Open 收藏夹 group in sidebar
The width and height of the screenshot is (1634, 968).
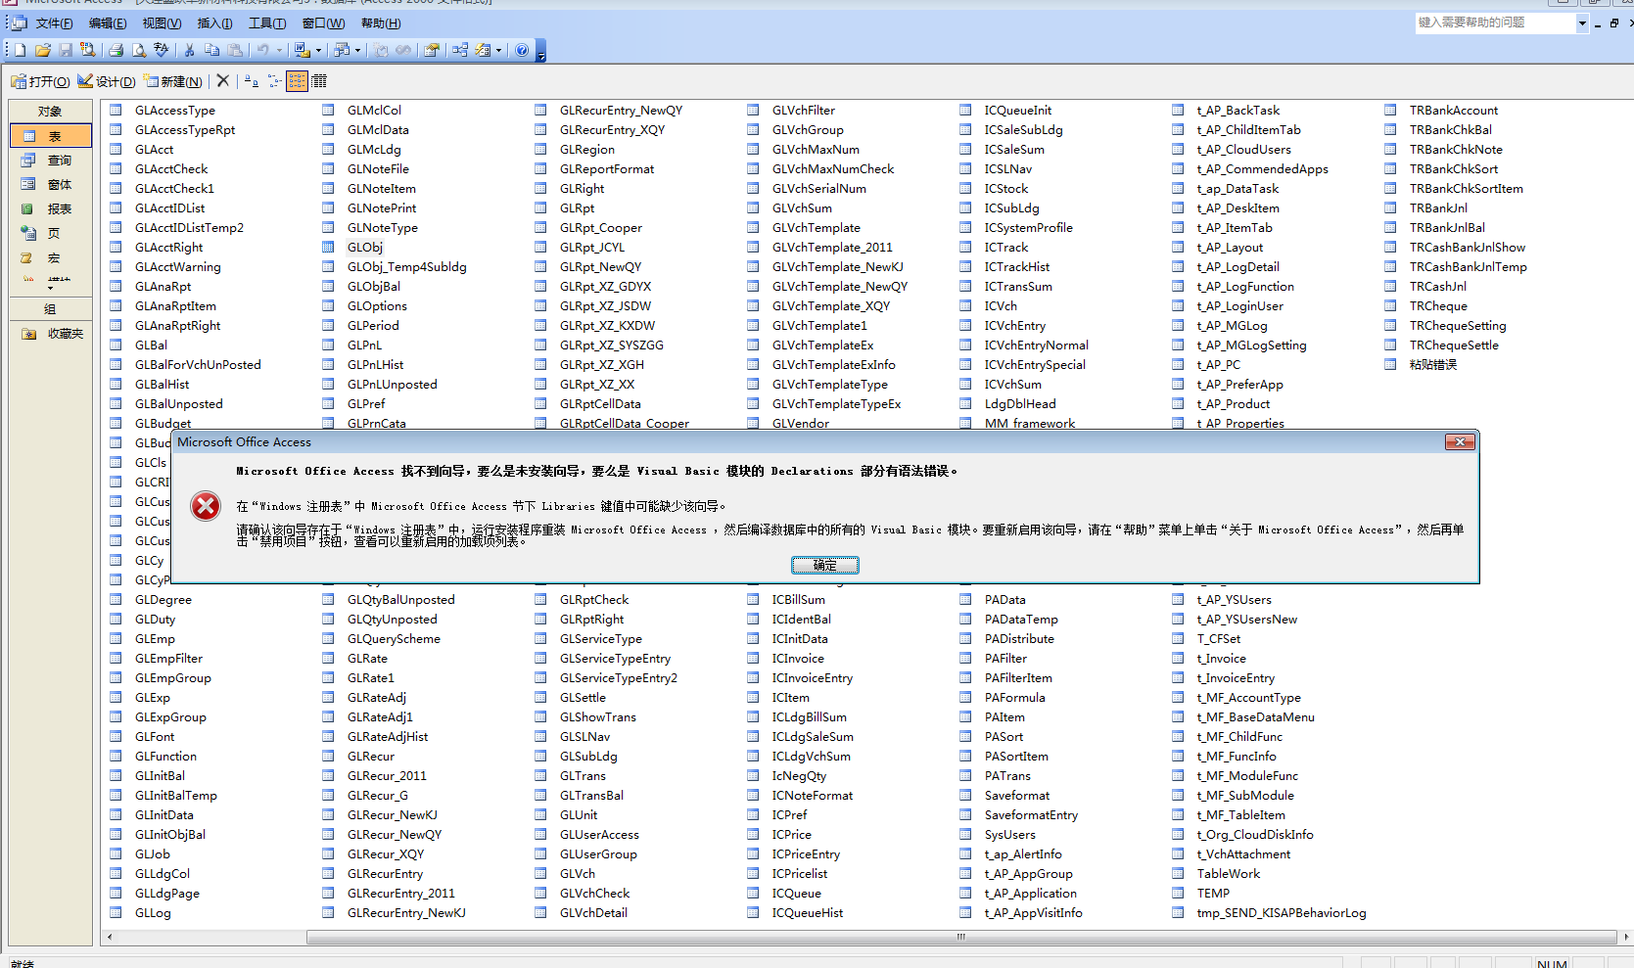point(51,334)
